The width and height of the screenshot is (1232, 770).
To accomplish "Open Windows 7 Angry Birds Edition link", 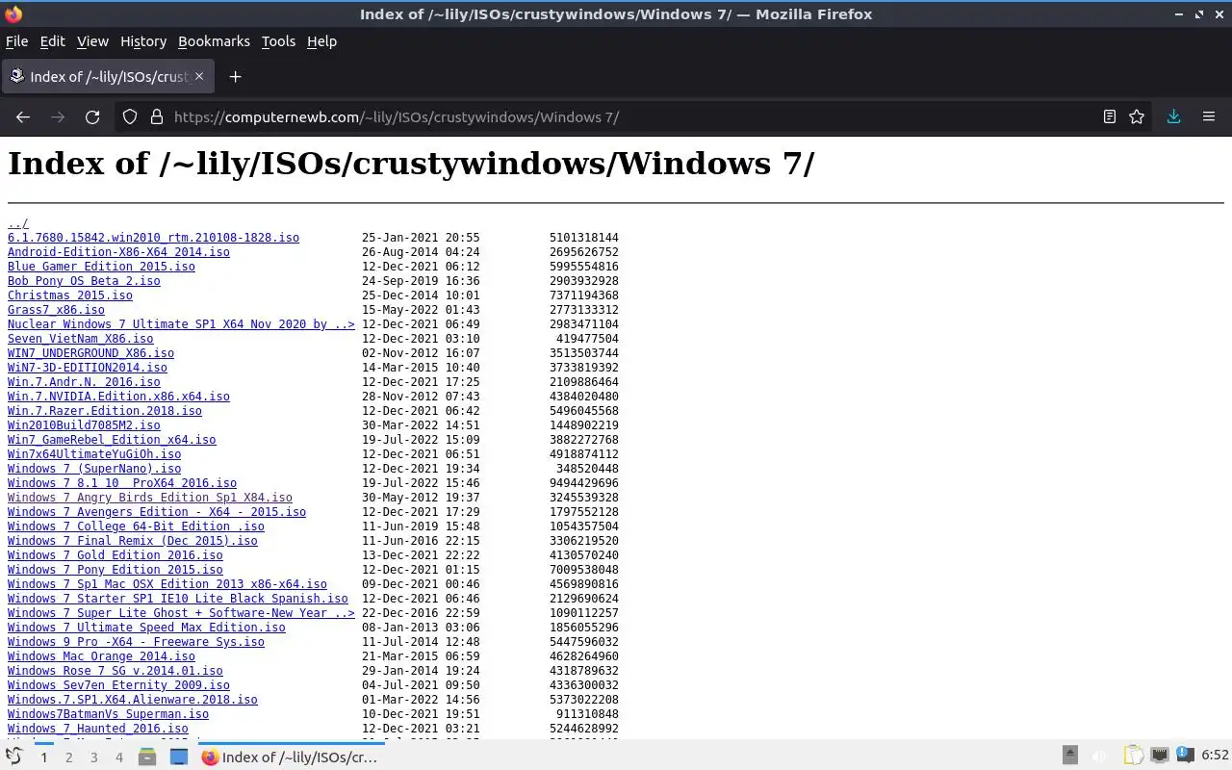I will (150, 498).
